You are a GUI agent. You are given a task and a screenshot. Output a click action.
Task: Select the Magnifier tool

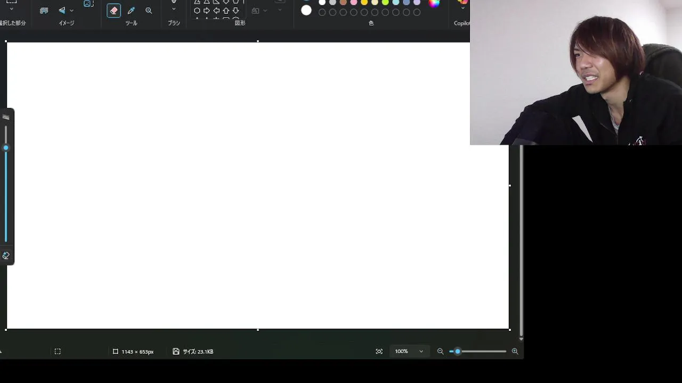pyautogui.click(x=149, y=11)
